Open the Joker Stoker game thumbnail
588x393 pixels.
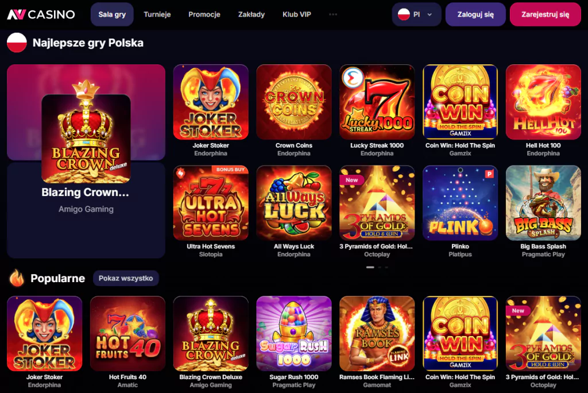pyautogui.click(x=211, y=102)
